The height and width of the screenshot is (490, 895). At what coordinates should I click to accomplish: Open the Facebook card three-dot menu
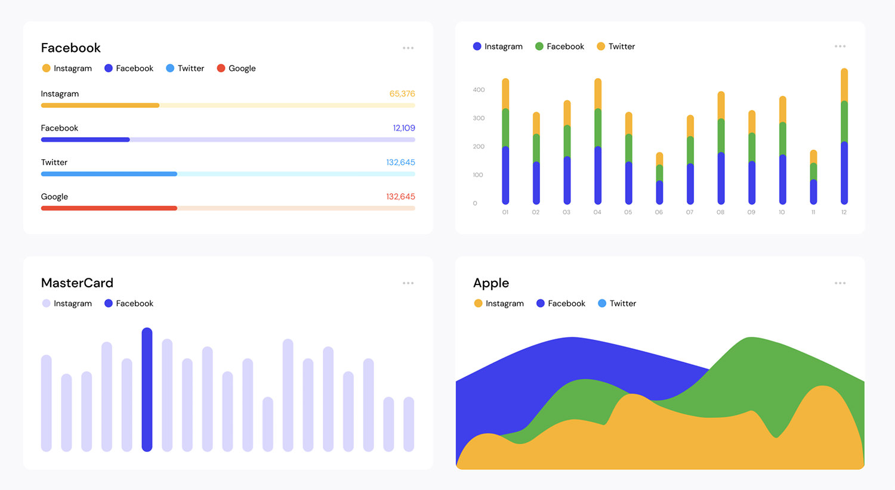click(x=408, y=48)
